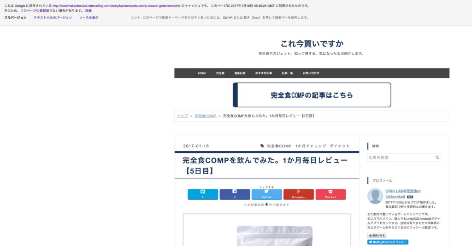Open the 1か月チャレンジ category tag
The image size is (472, 246).
point(311,146)
